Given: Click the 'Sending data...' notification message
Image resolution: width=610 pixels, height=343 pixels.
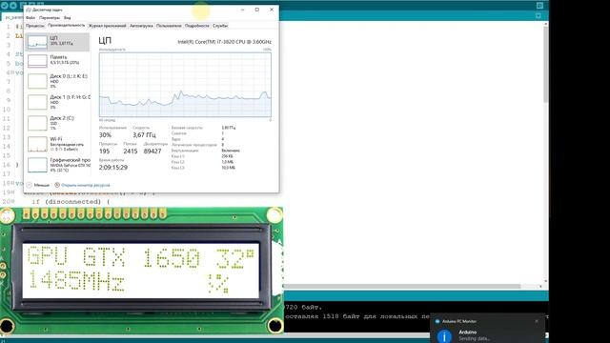Looking at the screenshot, I should [475, 339].
